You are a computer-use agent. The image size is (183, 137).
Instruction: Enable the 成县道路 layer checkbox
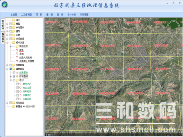(14, 72)
